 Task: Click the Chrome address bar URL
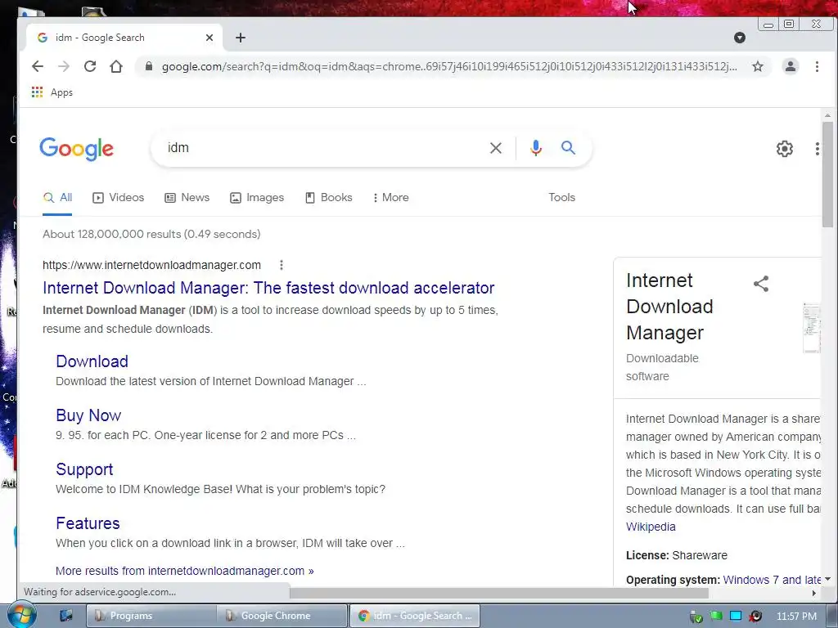point(449,67)
